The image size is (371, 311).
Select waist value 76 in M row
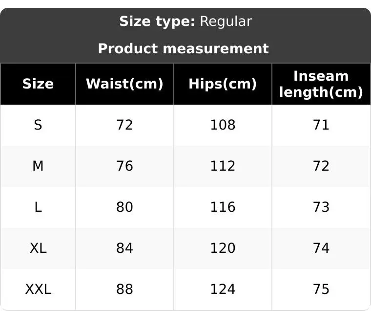(124, 166)
